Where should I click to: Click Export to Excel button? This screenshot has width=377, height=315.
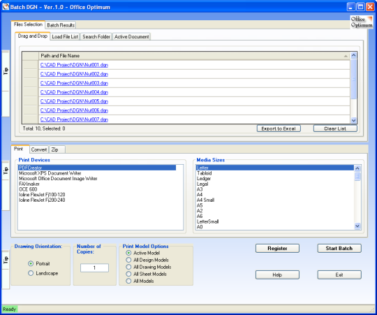279,129
